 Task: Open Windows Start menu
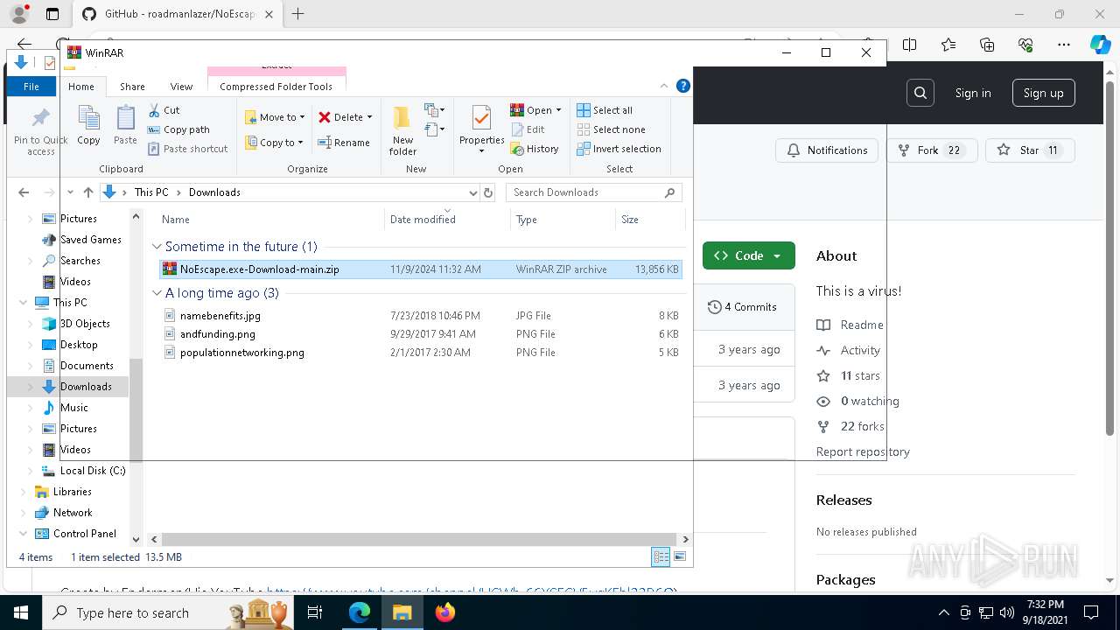click(21, 612)
